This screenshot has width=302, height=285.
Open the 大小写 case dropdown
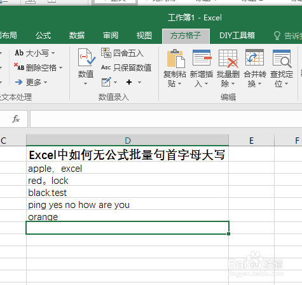pos(35,53)
